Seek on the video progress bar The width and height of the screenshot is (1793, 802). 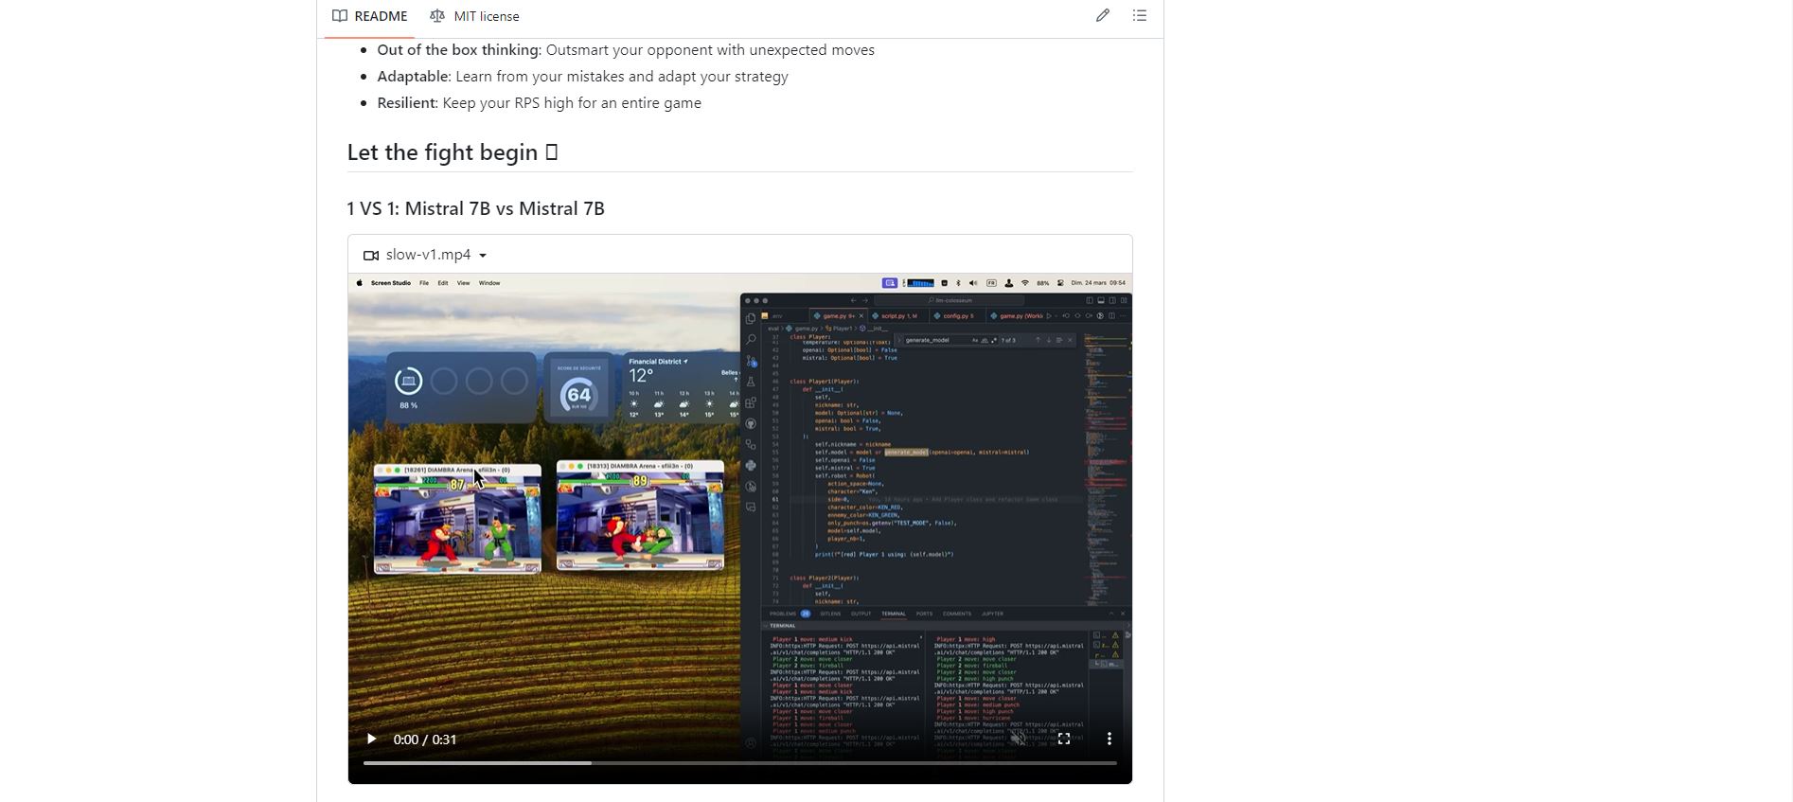click(738, 762)
